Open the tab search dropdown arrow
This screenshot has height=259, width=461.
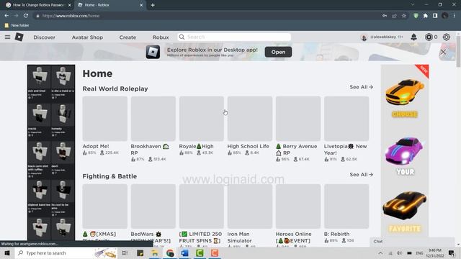click(413, 5)
